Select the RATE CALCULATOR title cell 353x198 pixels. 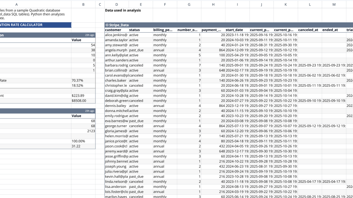pyautogui.click(x=36, y=25)
